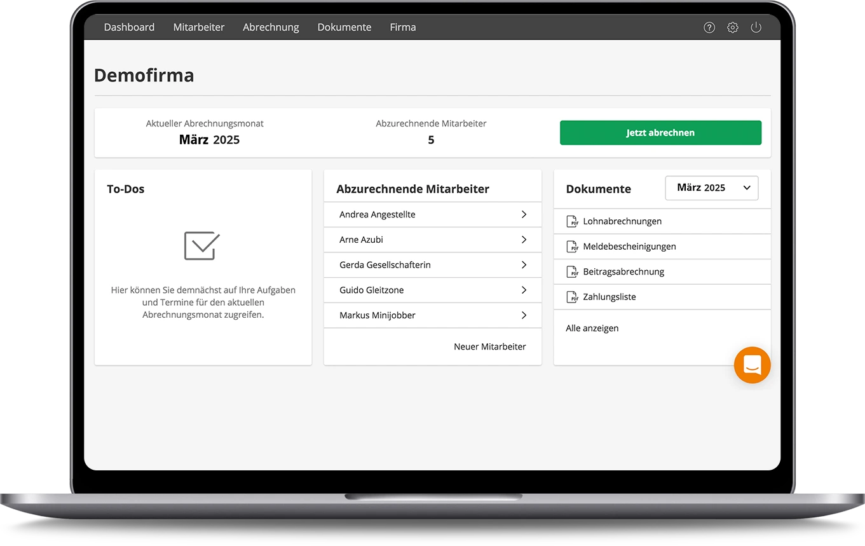Click the Meldebescheinigungen PDF icon
The width and height of the screenshot is (865, 546).
pos(572,247)
